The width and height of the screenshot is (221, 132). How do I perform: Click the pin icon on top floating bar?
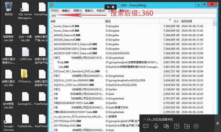pos(108,7)
